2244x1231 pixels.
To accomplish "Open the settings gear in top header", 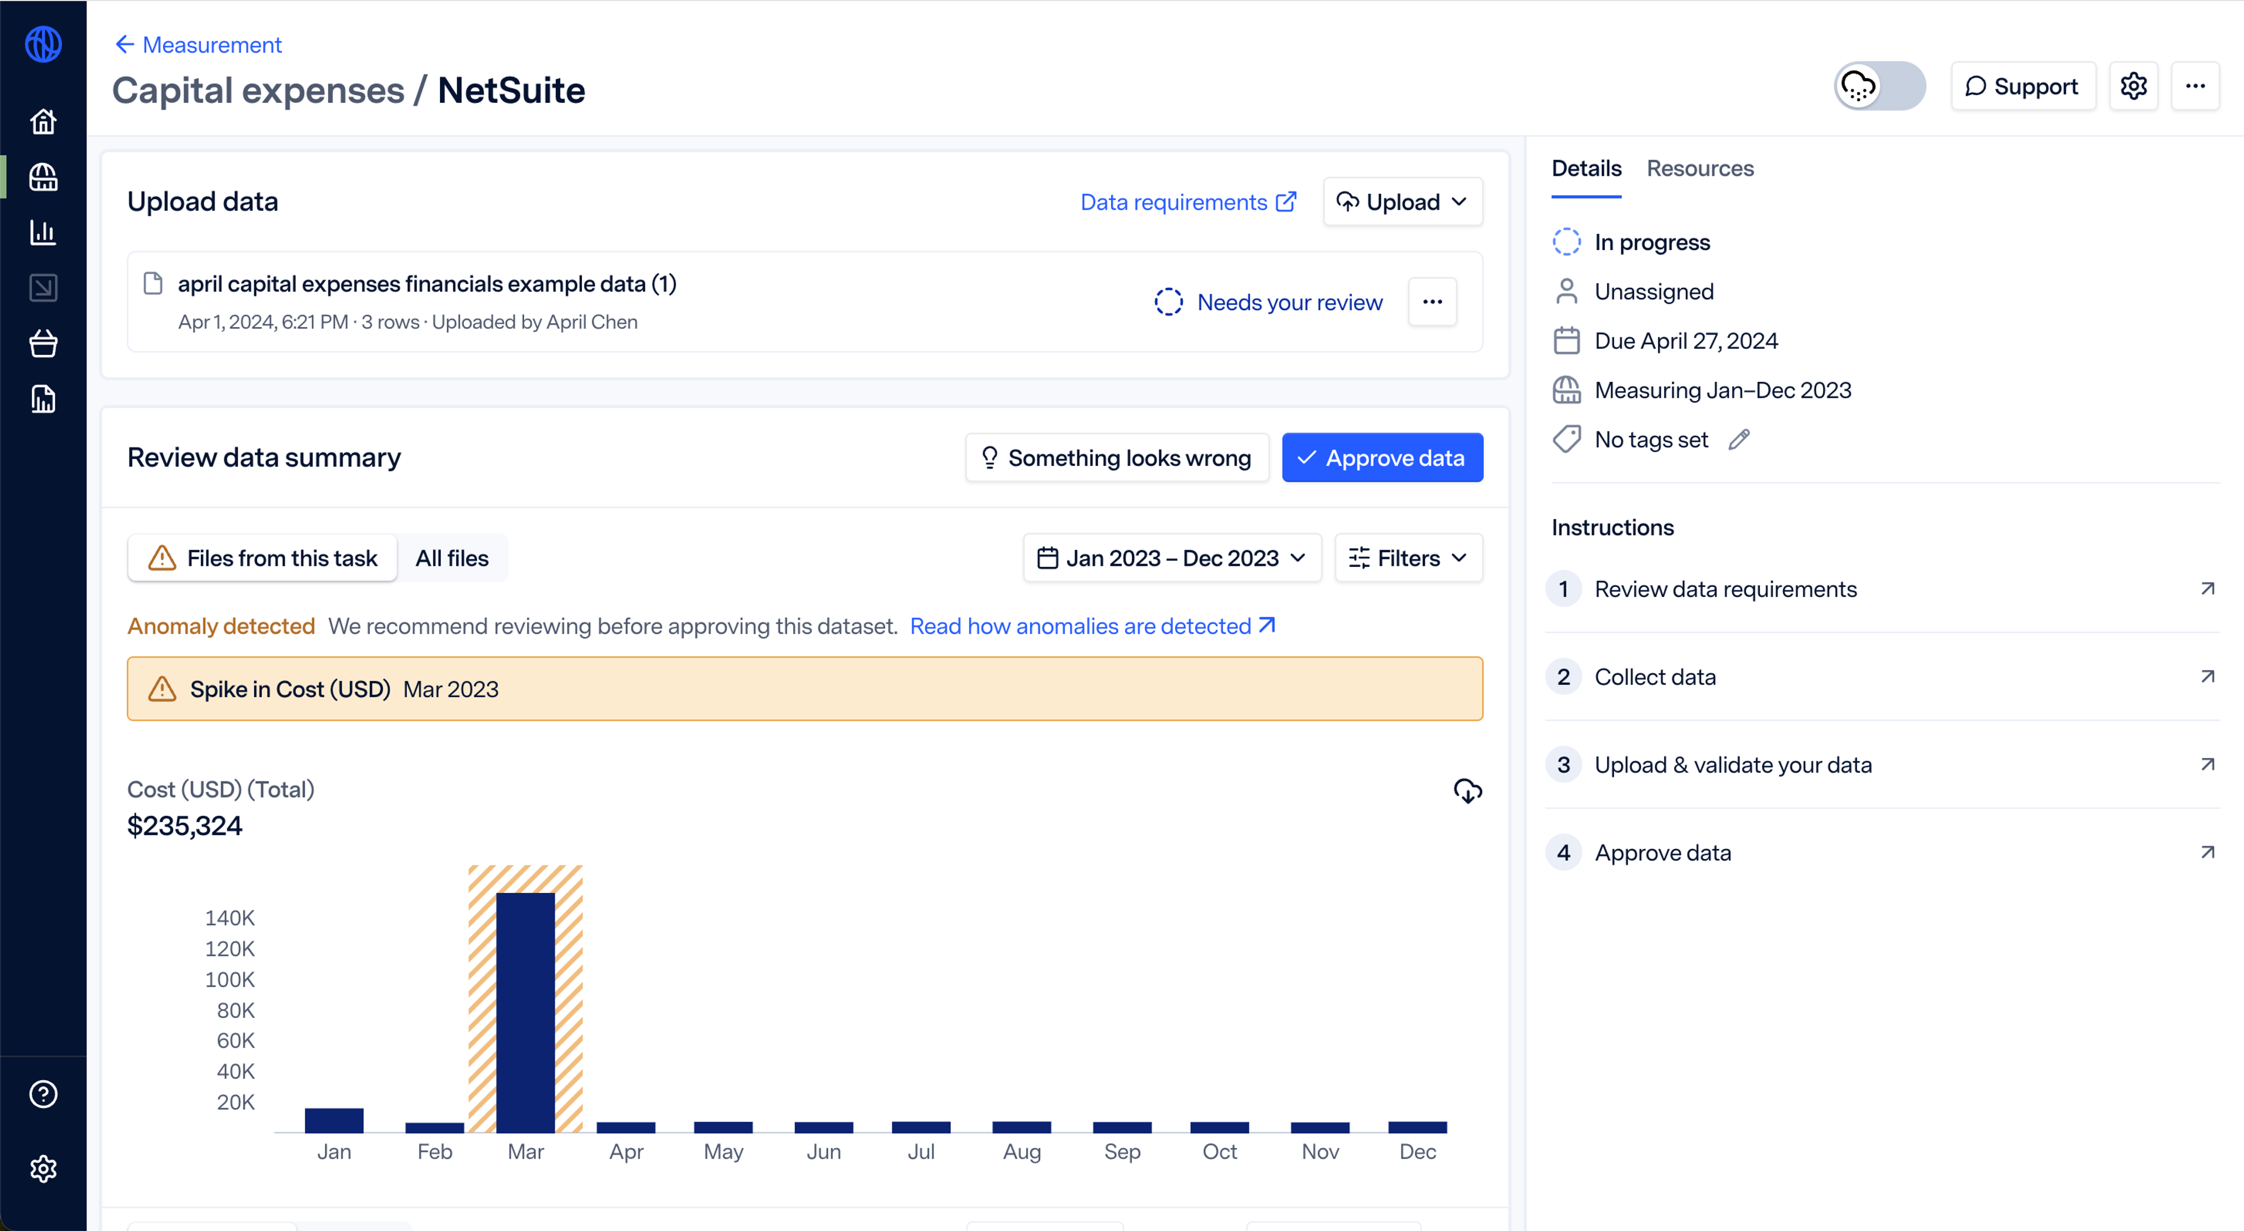I will (x=2134, y=86).
